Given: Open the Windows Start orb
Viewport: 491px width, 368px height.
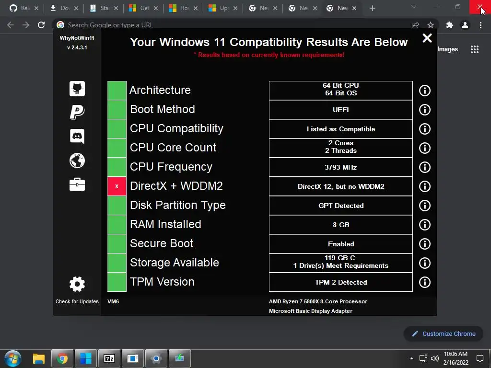Looking at the screenshot, I should [13, 358].
